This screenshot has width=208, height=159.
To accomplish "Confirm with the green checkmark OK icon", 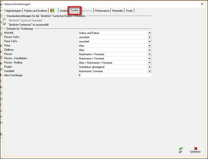I will [181, 148].
